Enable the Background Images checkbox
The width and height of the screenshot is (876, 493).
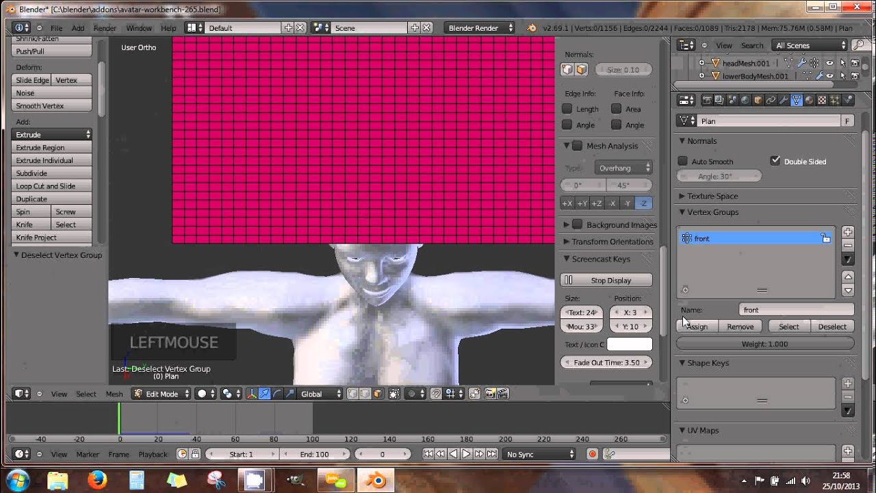pyautogui.click(x=577, y=225)
